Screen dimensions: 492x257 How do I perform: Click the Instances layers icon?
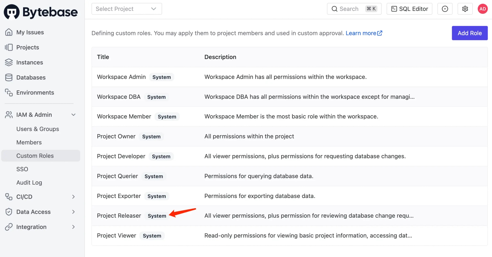[x=9, y=62]
